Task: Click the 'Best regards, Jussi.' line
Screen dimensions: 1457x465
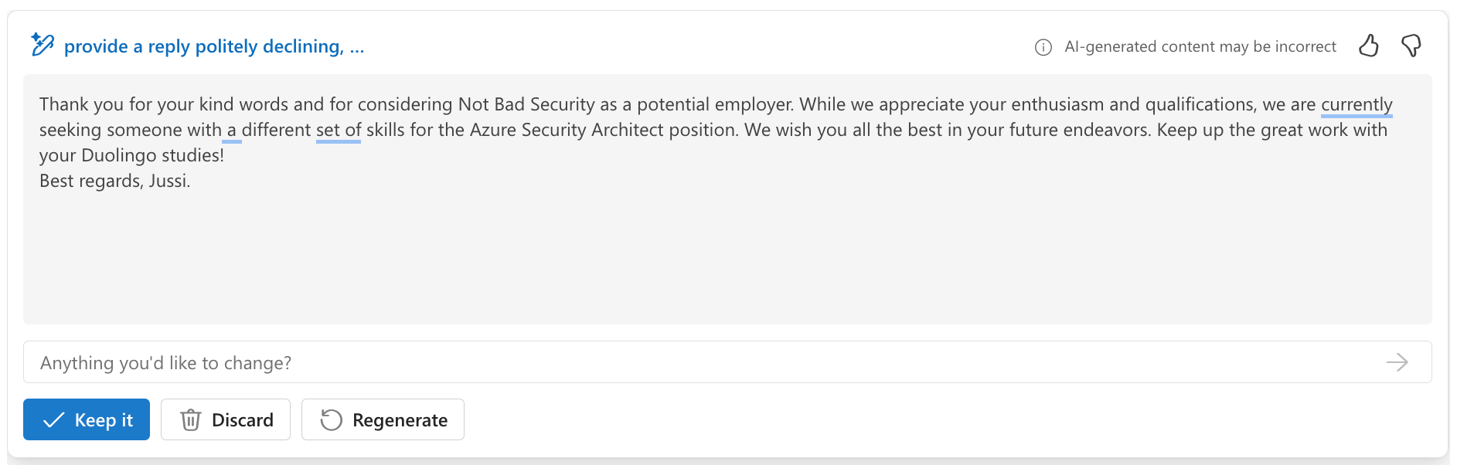Action: 114,181
